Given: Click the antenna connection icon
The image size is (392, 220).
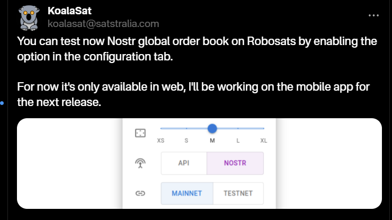Looking at the screenshot, I should [x=140, y=163].
